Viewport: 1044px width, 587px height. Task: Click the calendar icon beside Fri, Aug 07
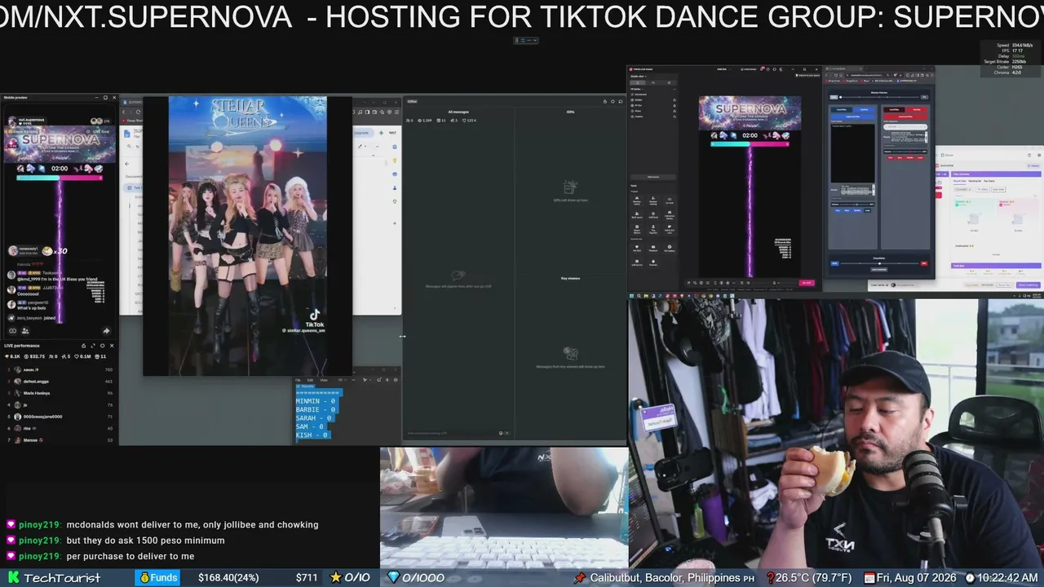(x=869, y=577)
